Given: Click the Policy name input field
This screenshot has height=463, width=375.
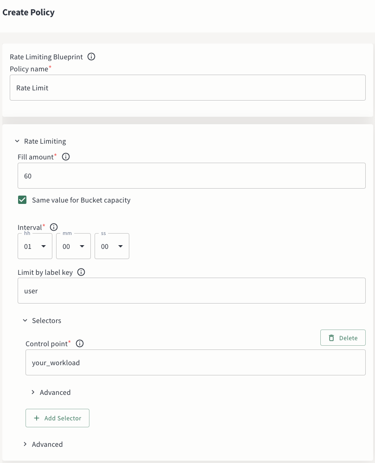Looking at the screenshot, I should (187, 88).
